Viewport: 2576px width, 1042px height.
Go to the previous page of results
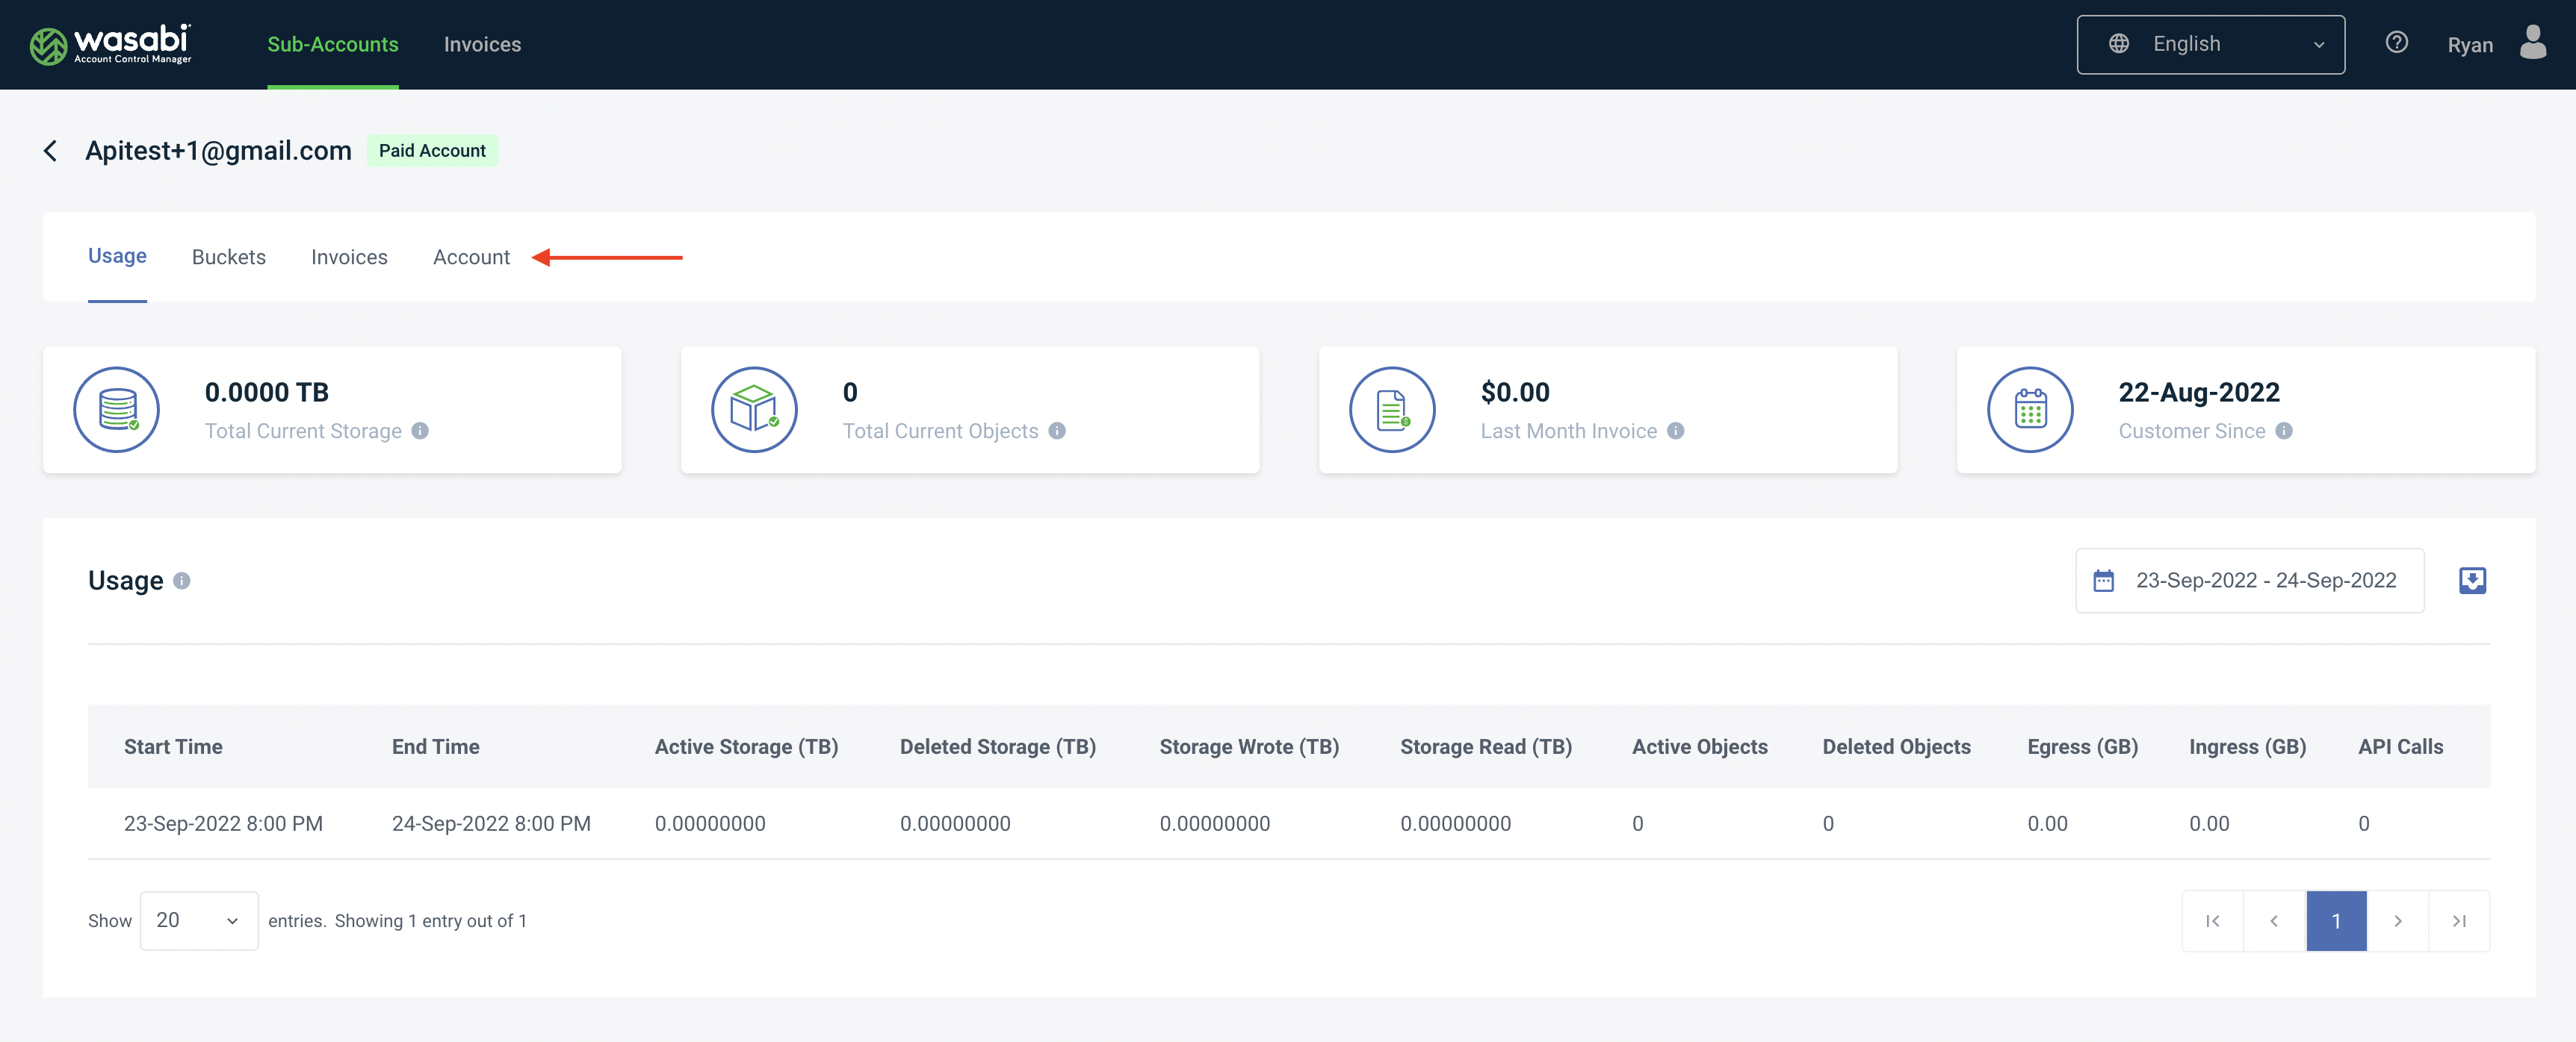(x=2274, y=921)
